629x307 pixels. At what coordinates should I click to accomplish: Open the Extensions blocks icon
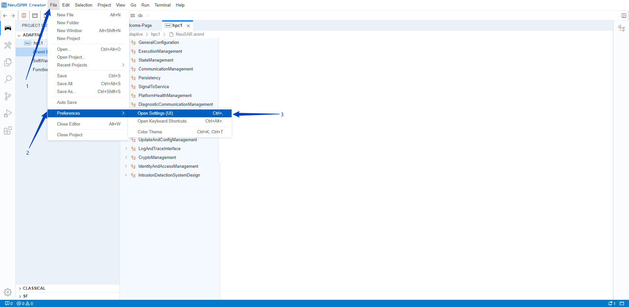click(8, 130)
